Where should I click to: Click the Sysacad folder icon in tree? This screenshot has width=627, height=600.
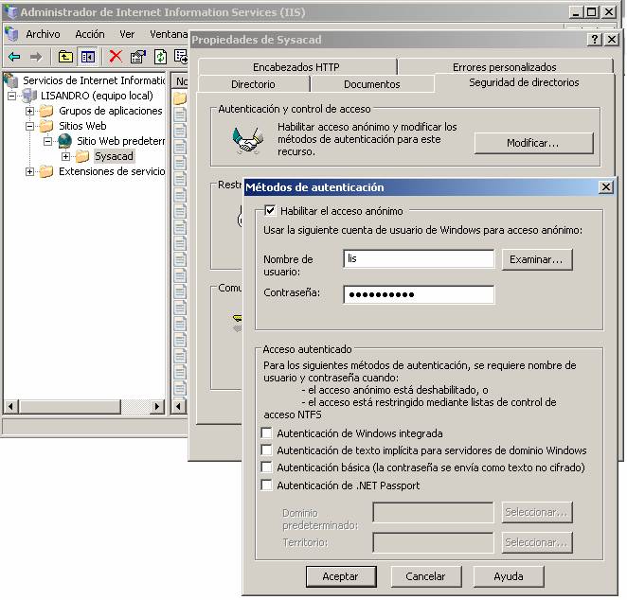(x=82, y=156)
